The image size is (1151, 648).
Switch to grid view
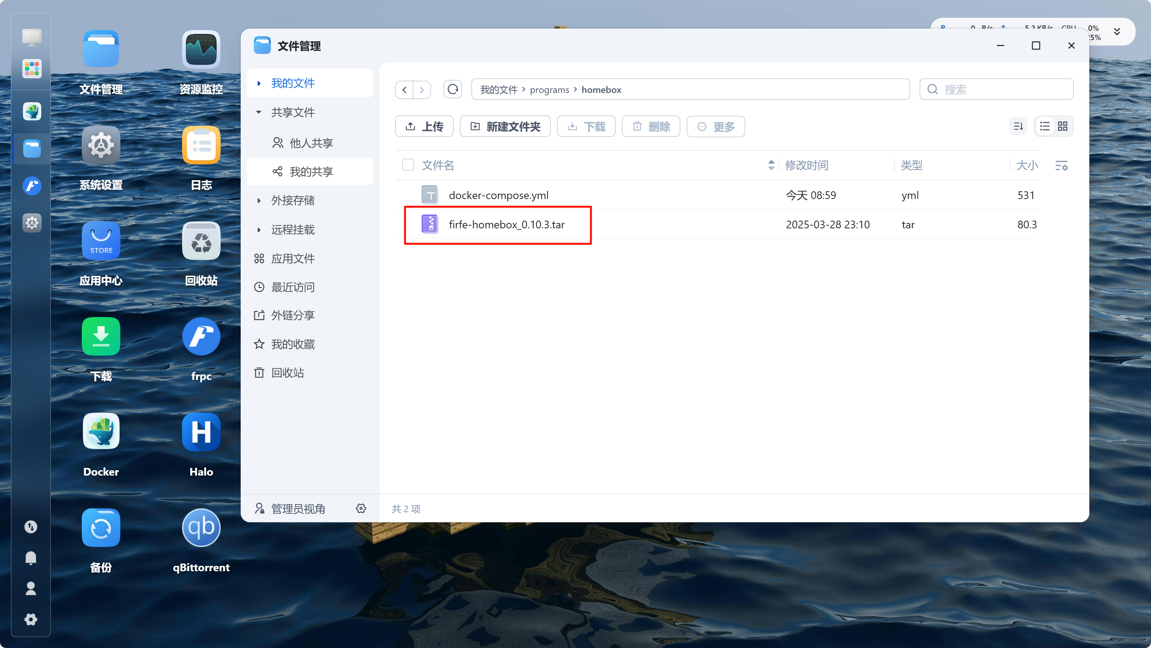coord(1063,127)
